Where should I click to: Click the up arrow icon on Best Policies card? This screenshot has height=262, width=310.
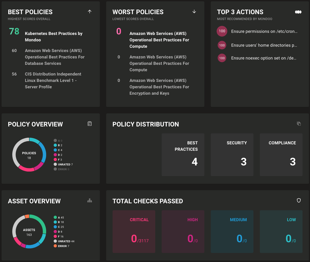pyautogui.click(x=90, y=11)
